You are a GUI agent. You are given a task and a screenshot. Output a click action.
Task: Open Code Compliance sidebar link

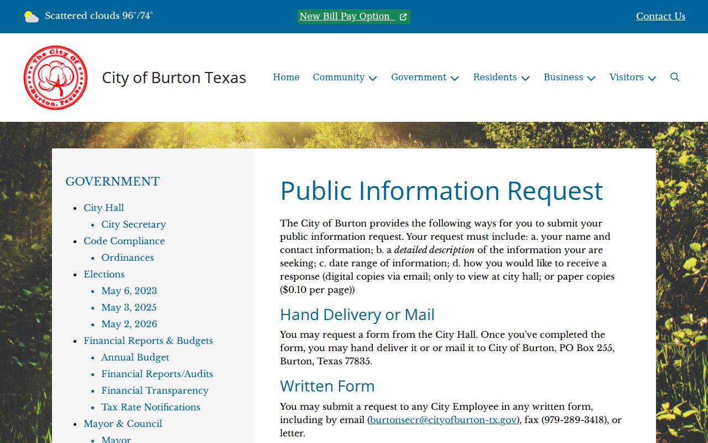(124, 241)
